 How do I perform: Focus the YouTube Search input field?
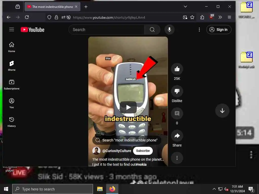[106, 30]
